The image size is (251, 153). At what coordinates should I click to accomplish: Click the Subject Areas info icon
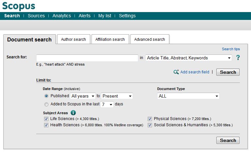point(73,113)
